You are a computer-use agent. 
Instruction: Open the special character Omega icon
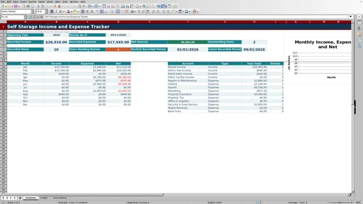click(x=137, y=6)
